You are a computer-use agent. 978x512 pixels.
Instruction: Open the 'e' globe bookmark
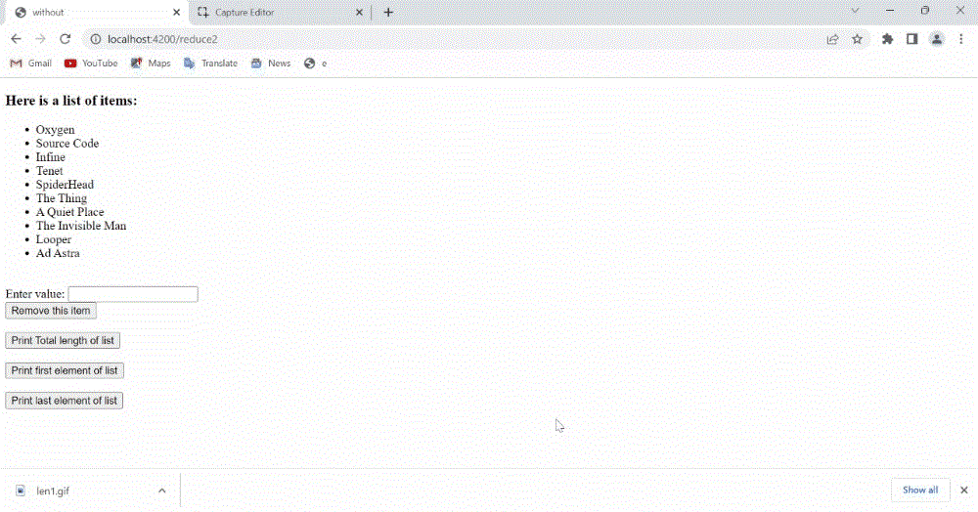(316, 63)
